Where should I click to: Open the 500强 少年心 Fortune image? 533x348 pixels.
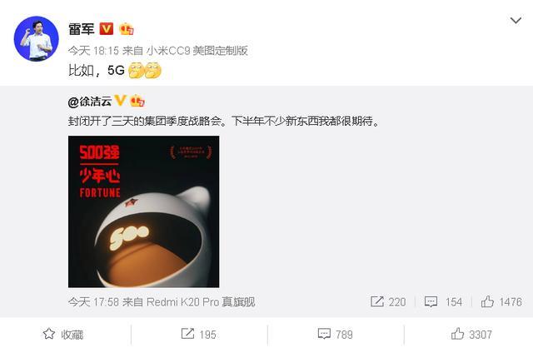click(x=144, y=211)
